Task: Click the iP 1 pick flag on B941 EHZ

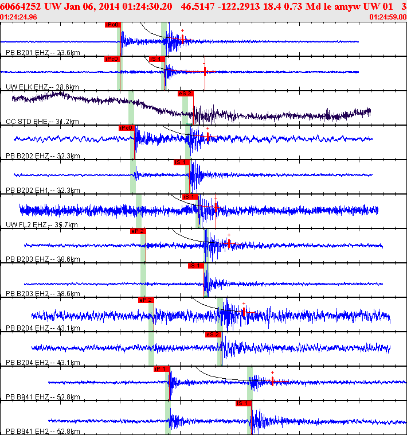Action: pos(162,368)
